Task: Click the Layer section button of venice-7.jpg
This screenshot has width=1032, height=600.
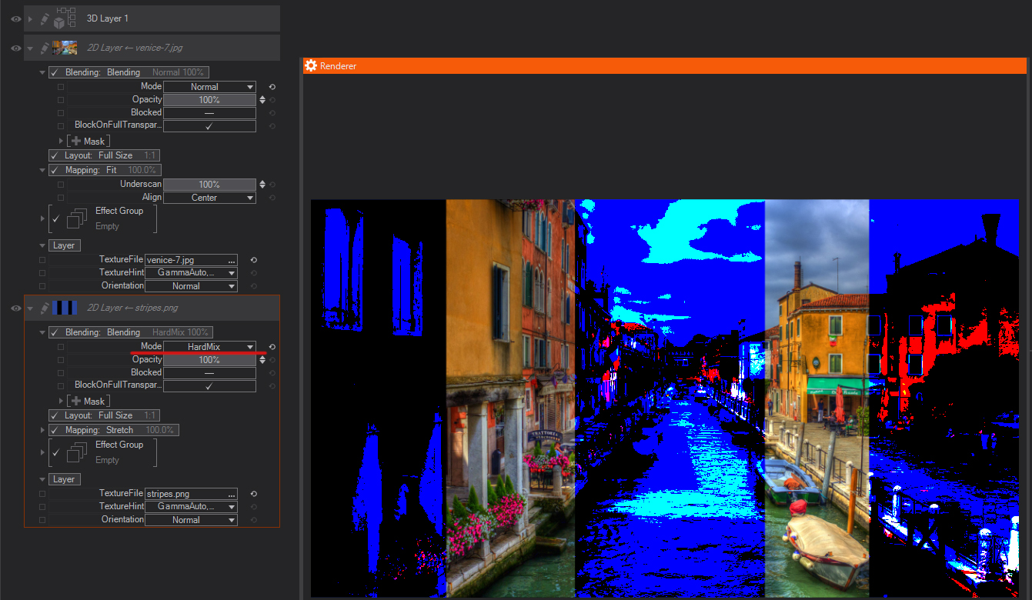Action: [x=64, y=245]
